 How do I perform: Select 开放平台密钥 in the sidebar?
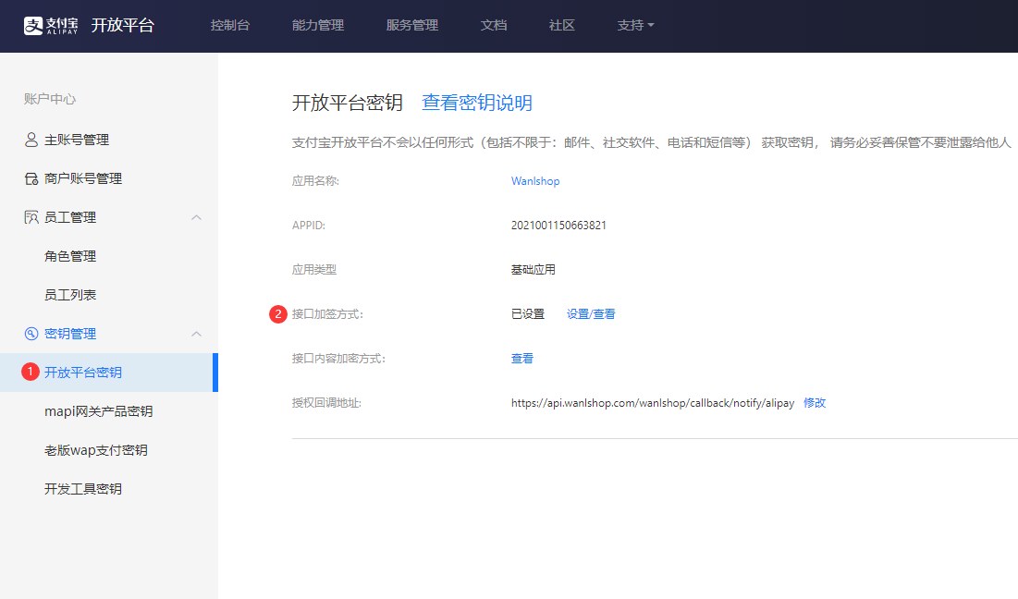(108, 373)
